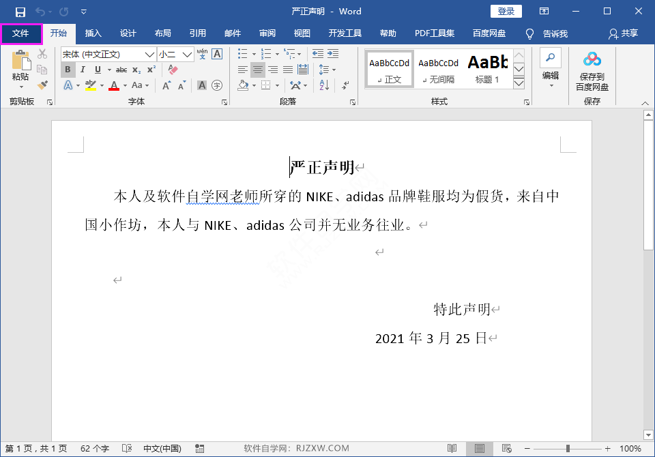This screenshot has height=457, width=655.
Task: Click the 登录 button in title bar
Action: pos(506,11)
